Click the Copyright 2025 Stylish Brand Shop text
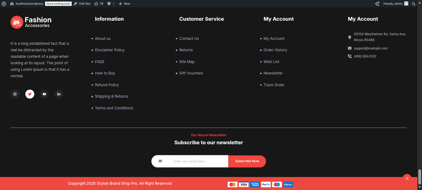The image size is (422, 190). click(x=120, y=184)
